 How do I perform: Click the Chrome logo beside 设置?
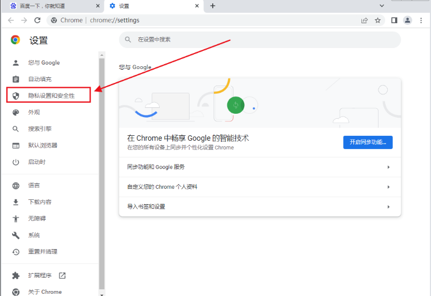tap(15, 40)
